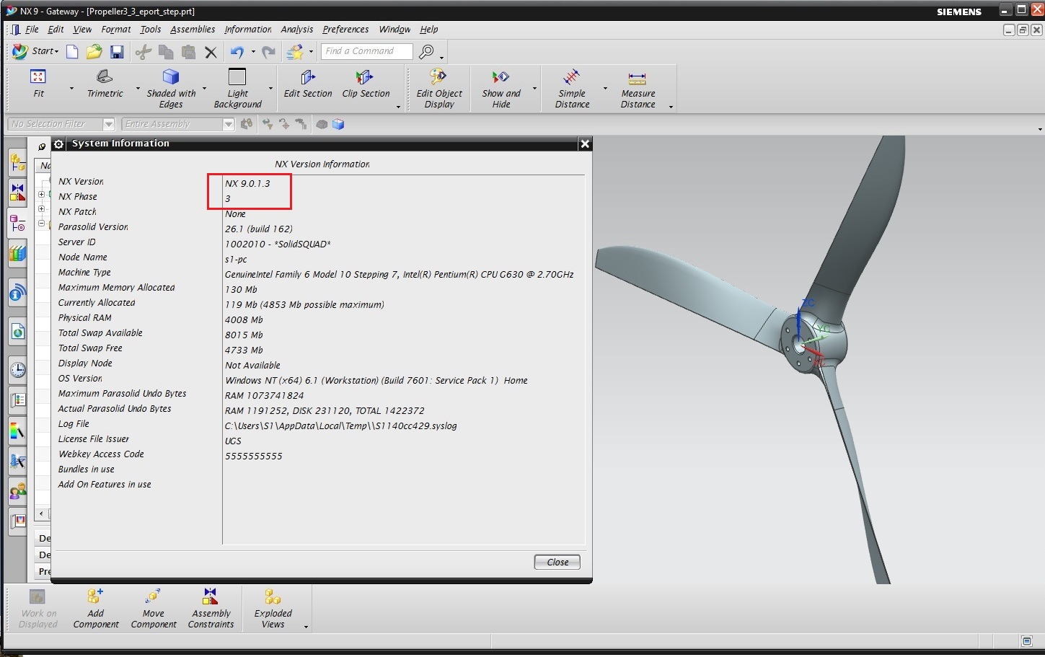Click into the Find a Command field
The height and width of the screenshot is (657, 1045).
coord(367,51)
